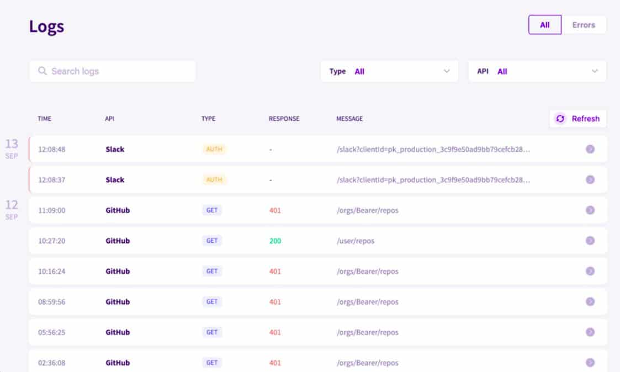Click AUTH badge in 12:08:48 row
Viewport: 620px width, 372px height.
pyautogui.click(x=214, y=149)
